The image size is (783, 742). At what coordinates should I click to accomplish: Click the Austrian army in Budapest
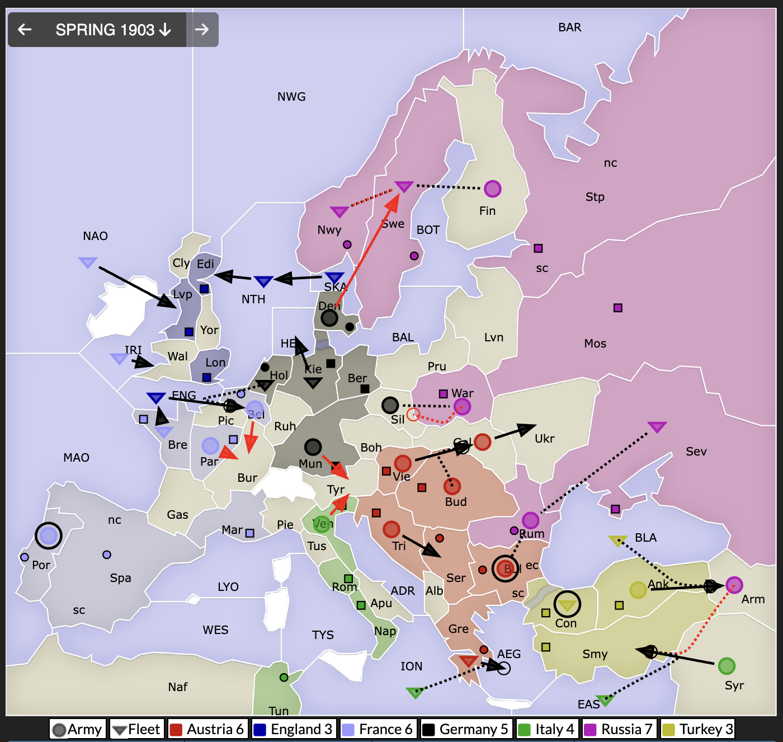click(x=452, y=486)
